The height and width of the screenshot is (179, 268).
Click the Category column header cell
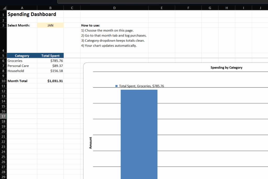tap(22, 56)
